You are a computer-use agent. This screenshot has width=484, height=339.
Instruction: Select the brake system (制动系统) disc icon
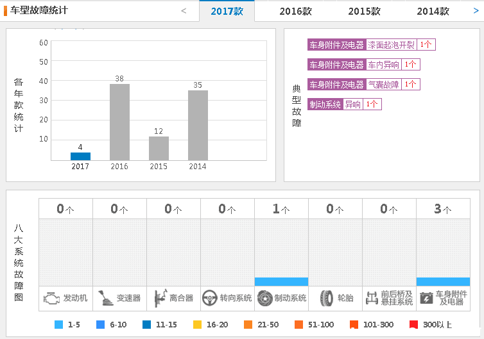click(264, 298)
